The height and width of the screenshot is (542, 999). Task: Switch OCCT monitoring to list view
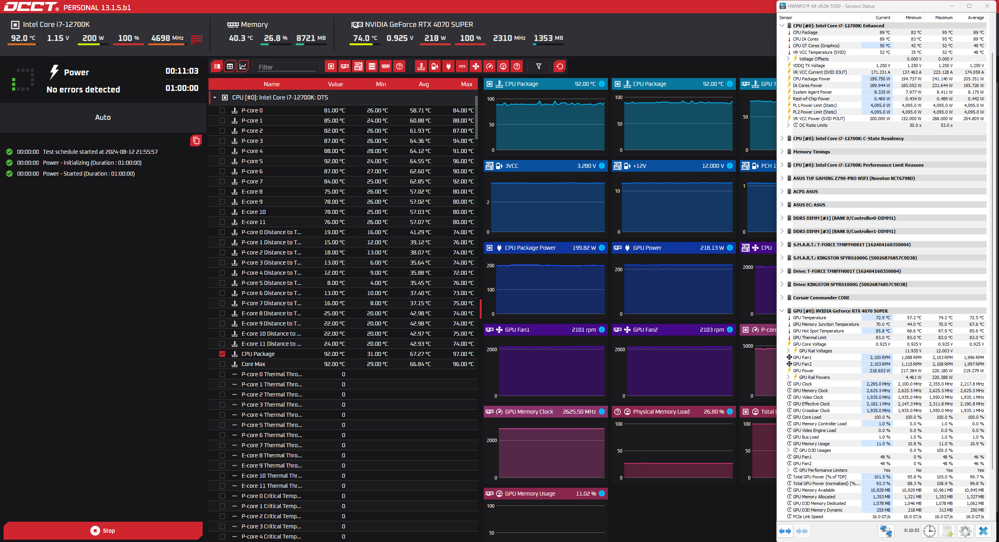[x=217, y=66]
